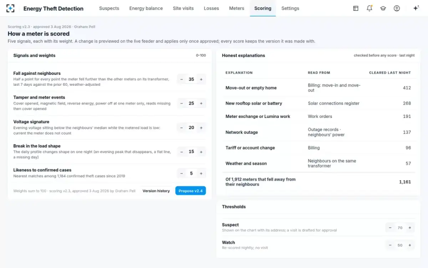Viewport: 428px width, 268px height.
Task: Select the Scoring tab
Action: pos(263,8)
